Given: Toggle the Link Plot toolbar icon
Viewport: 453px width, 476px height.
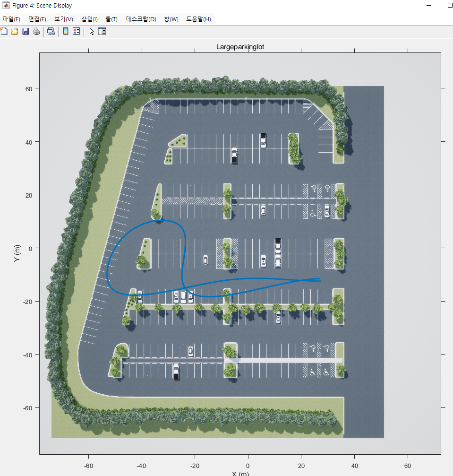Looking at the screenshot, I should (x=51, y=31).
